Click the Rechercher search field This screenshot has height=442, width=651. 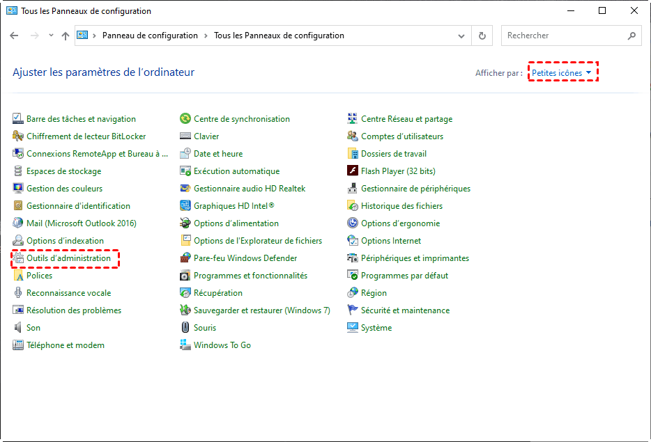point(563,35)
